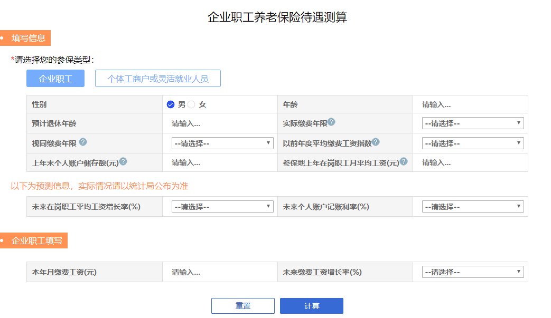The image size is (551, 318).
Task: Click help icon beside 参保地上年在岗职工月平均工资
Action: click(404, 161)
